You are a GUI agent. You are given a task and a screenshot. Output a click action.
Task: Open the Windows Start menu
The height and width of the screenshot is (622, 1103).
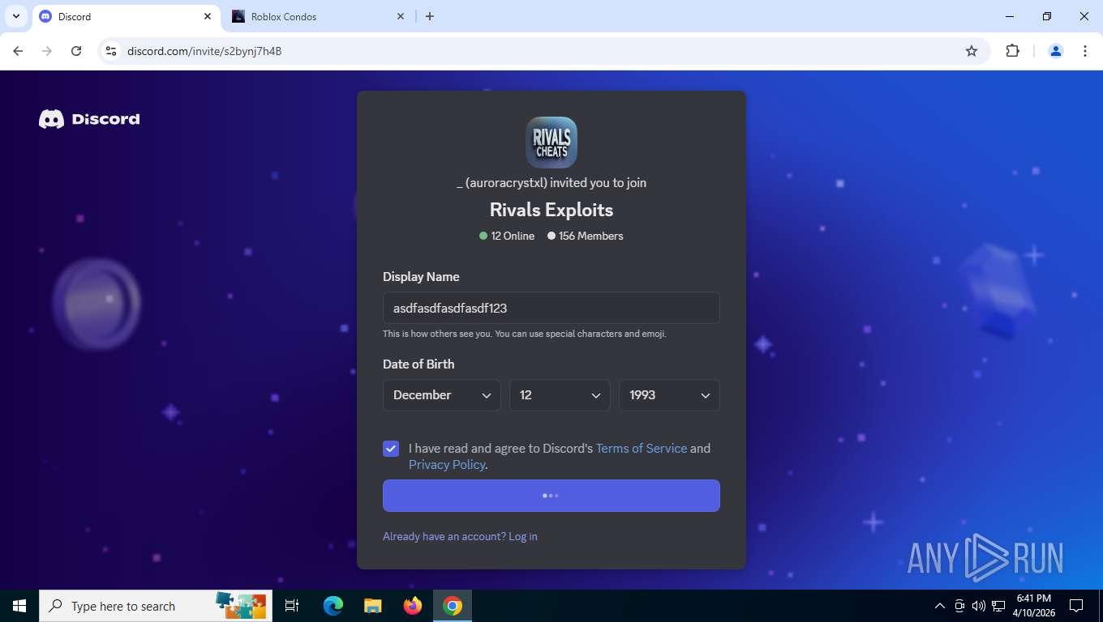[x=19, y=606]
